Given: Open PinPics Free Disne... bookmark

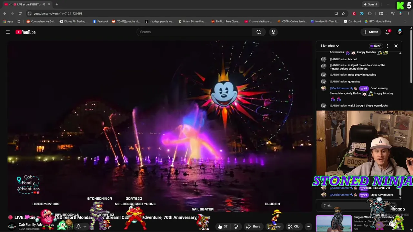Looking at the screenshot, I should tap(225, 22).
